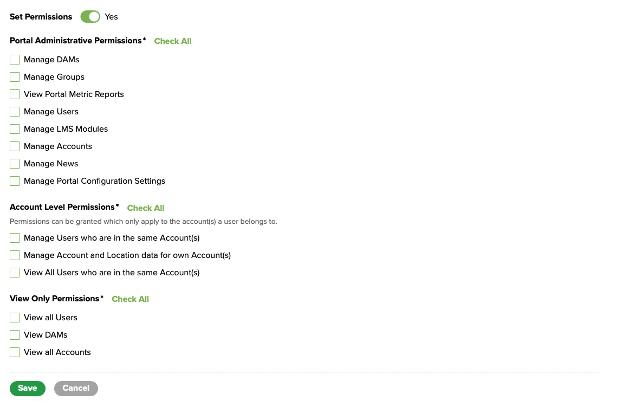
Task: Check Manage Account and Location data box
Action: point(15,255)
